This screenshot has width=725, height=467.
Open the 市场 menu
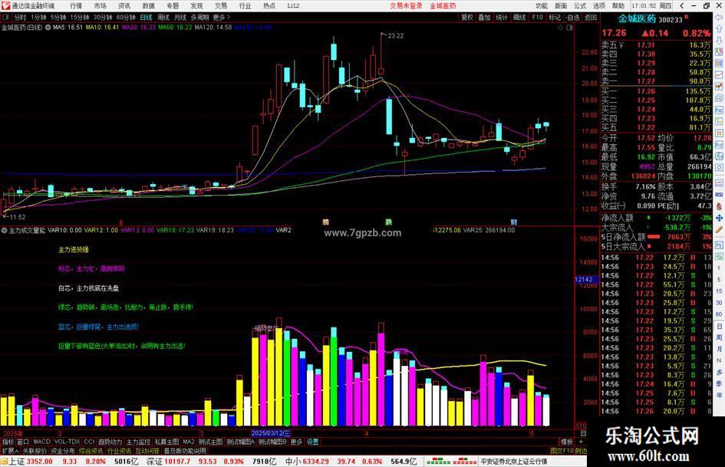[x=101, y=5]
